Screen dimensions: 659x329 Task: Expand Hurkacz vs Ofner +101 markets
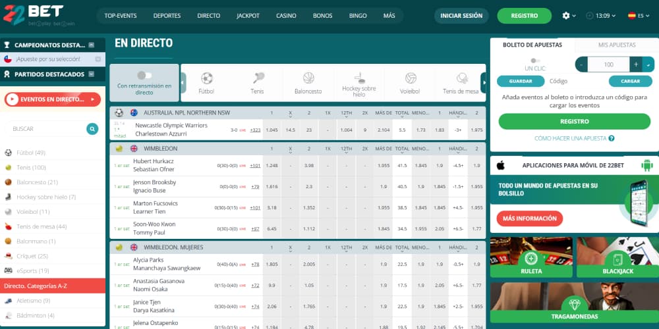pos(255,165)
